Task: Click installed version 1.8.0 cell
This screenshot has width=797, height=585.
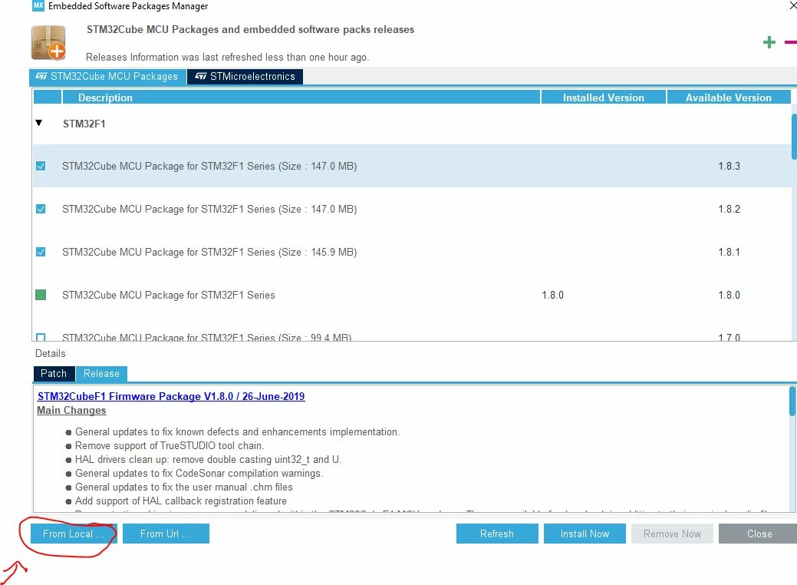Action: point(552,295)
